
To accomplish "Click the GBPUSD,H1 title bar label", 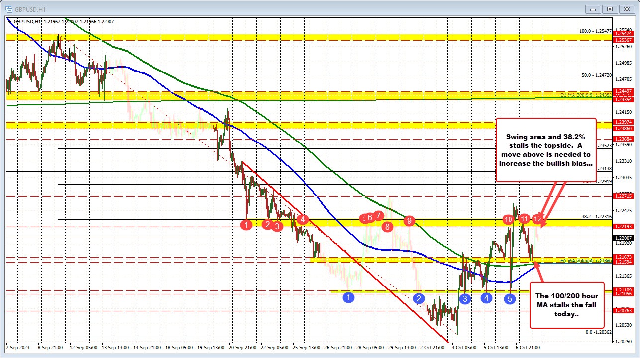I will click(30, 9).
